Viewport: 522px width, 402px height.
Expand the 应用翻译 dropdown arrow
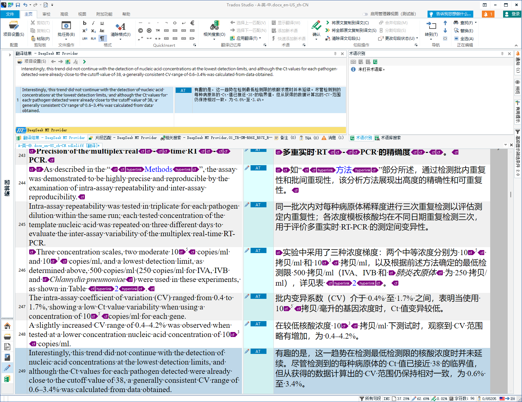coord(260,38)
